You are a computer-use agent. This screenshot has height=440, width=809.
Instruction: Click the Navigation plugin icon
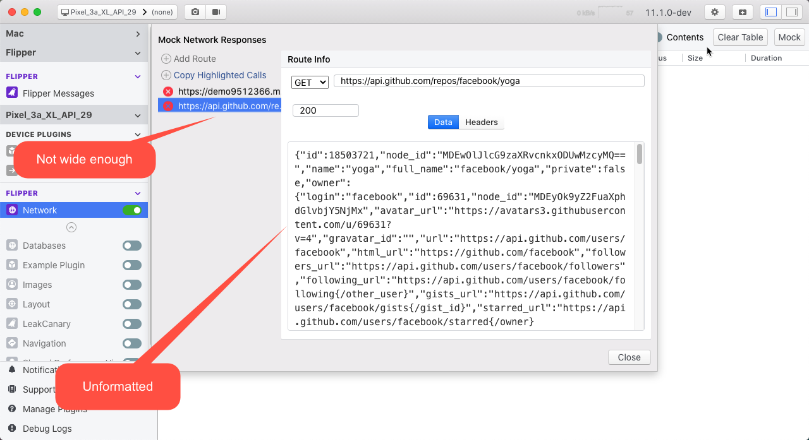12,343
